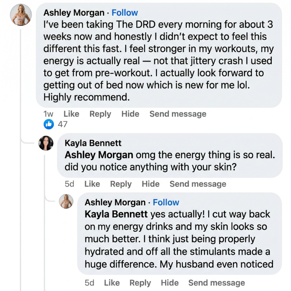Reply to Kayla Bennett's comment
291x291 pixels.
121,184
